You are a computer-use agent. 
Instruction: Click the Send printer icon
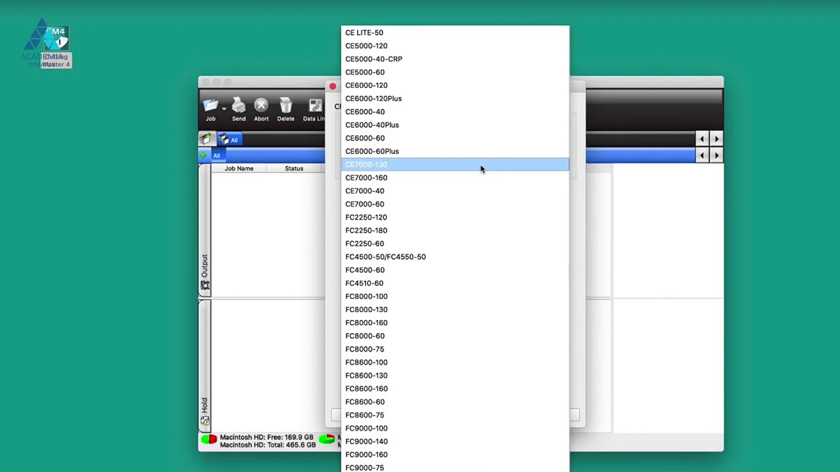tap(239, 106)
